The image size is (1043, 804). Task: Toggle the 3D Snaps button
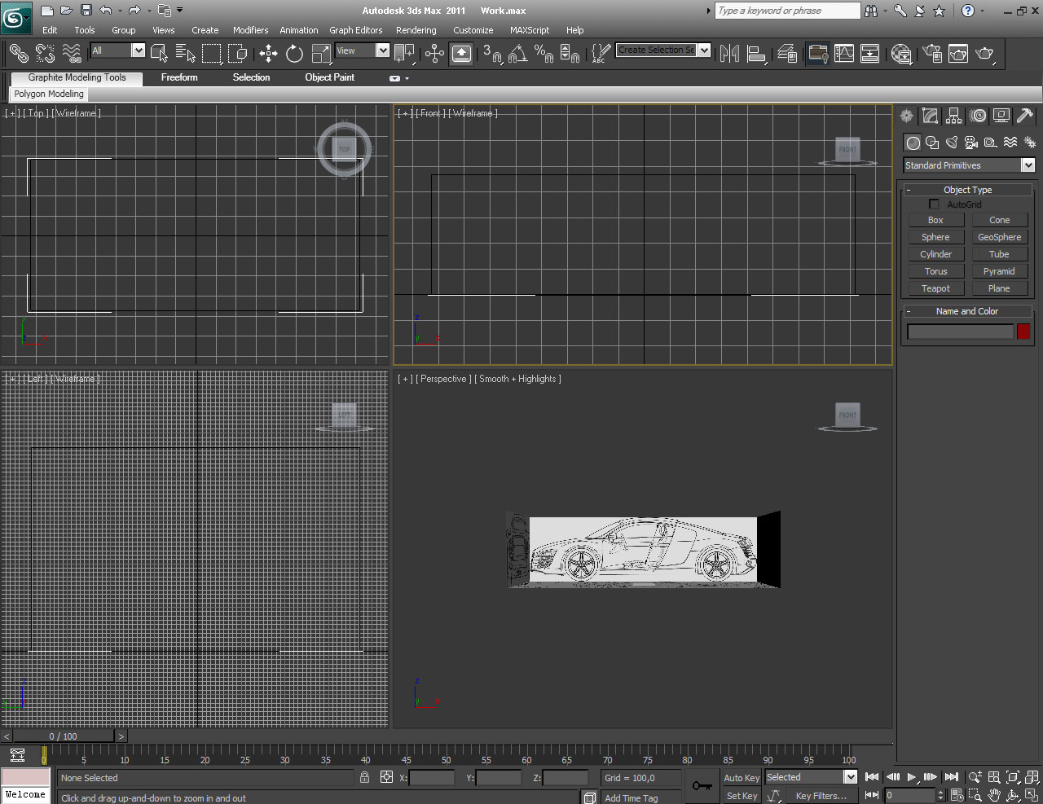[491, 54]
